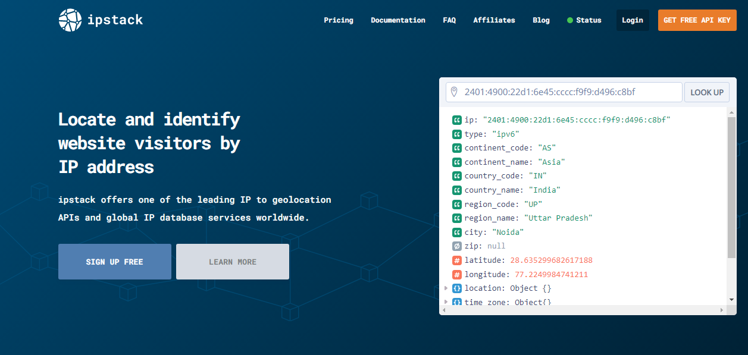The height and width of the screenshot is (355, 748).
Task: Click the number icon beside longitude
Action: click(456, 274)
